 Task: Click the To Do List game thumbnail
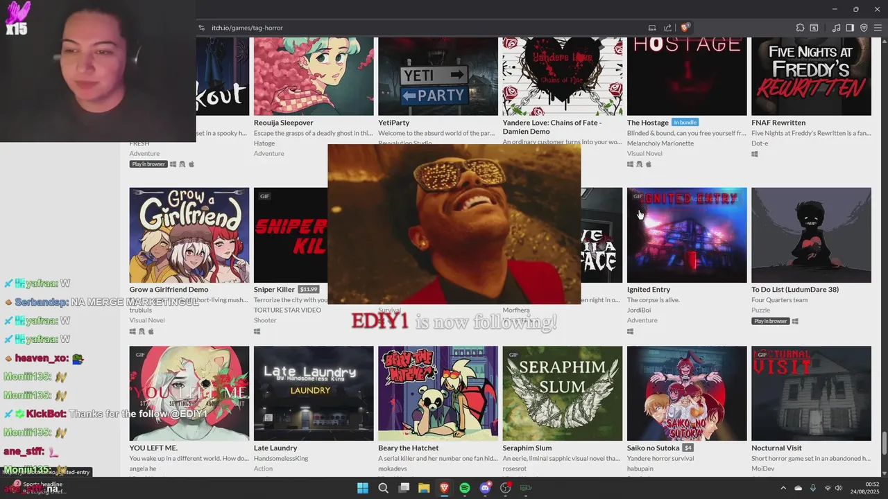(812, 235)
